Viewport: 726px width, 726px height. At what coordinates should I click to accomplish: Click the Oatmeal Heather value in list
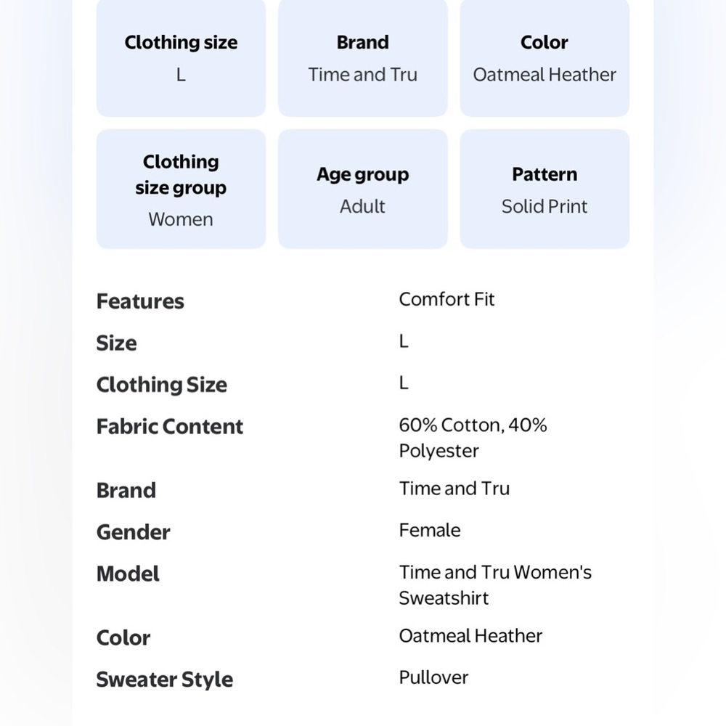pos(470,636)
